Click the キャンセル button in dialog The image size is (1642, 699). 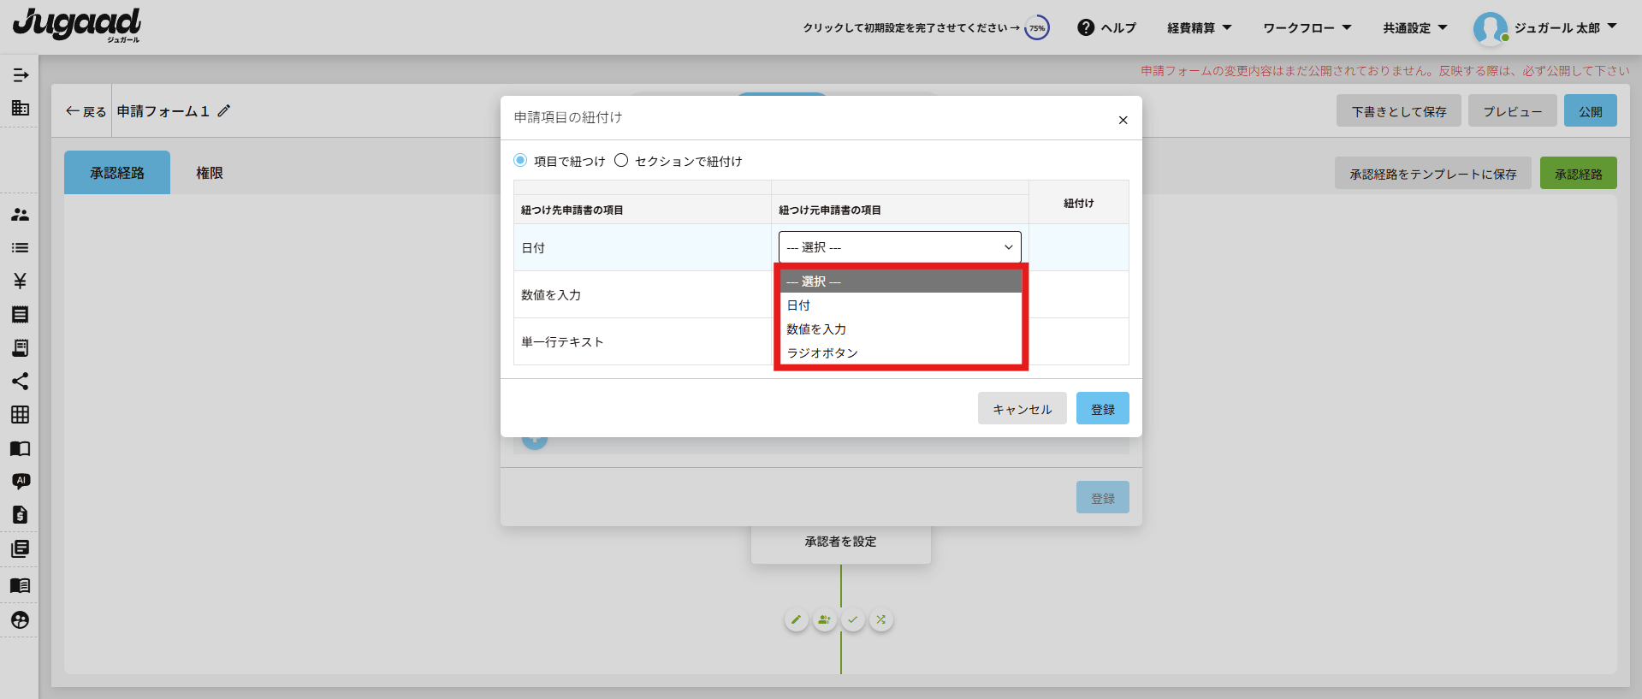[x=1022, y=409]
